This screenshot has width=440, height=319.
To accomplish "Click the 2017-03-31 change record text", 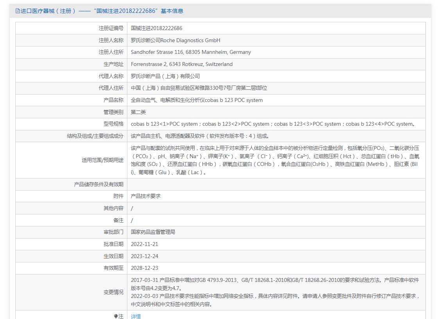I will click(x=275, y=284).
